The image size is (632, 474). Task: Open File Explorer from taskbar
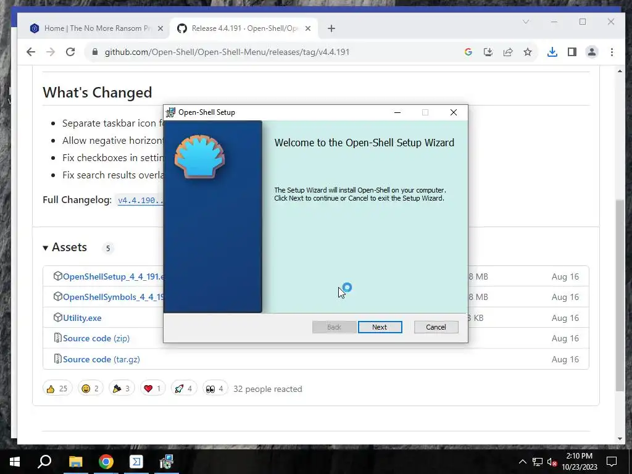click(x=75, y=462)
